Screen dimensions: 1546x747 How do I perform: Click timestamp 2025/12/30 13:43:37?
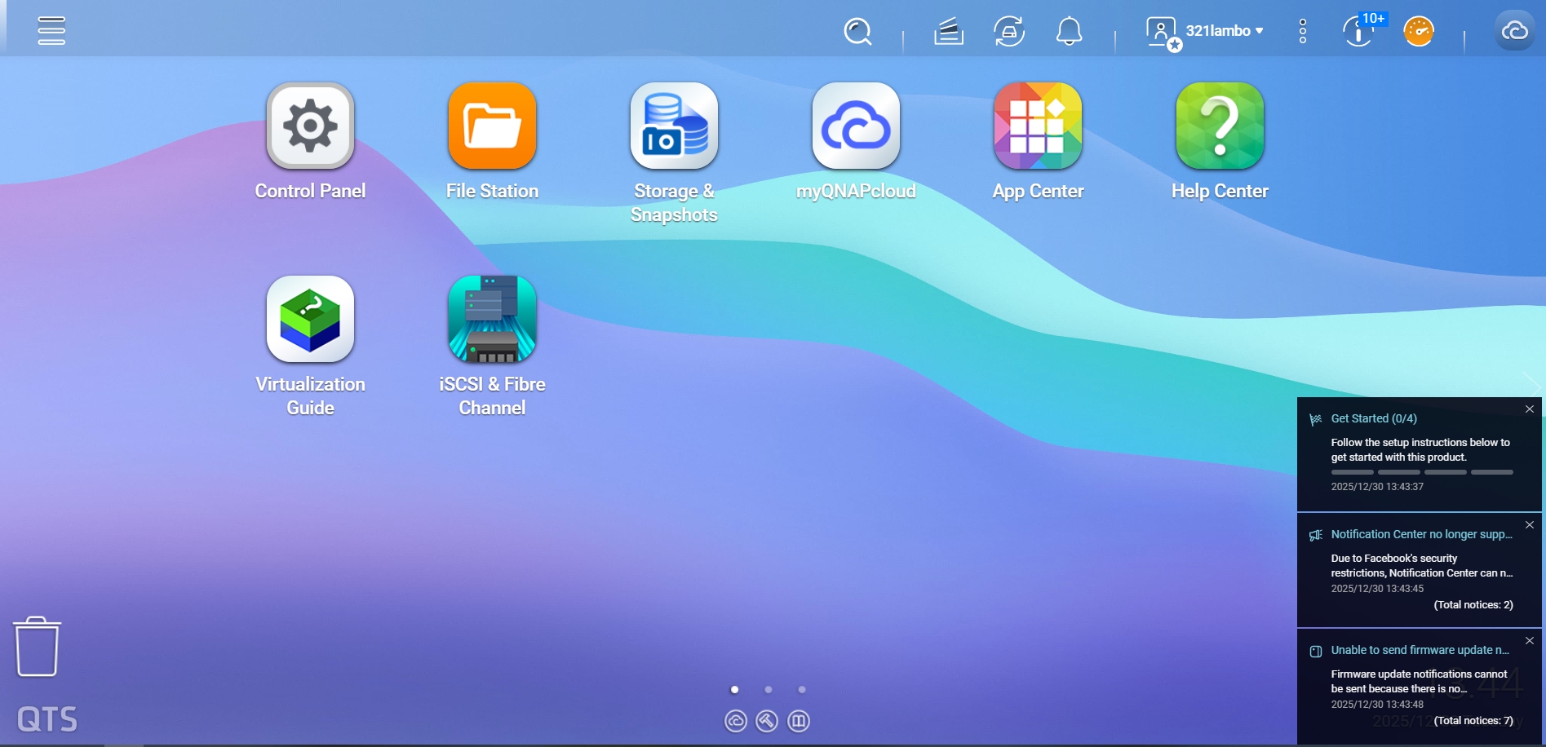1377,487
